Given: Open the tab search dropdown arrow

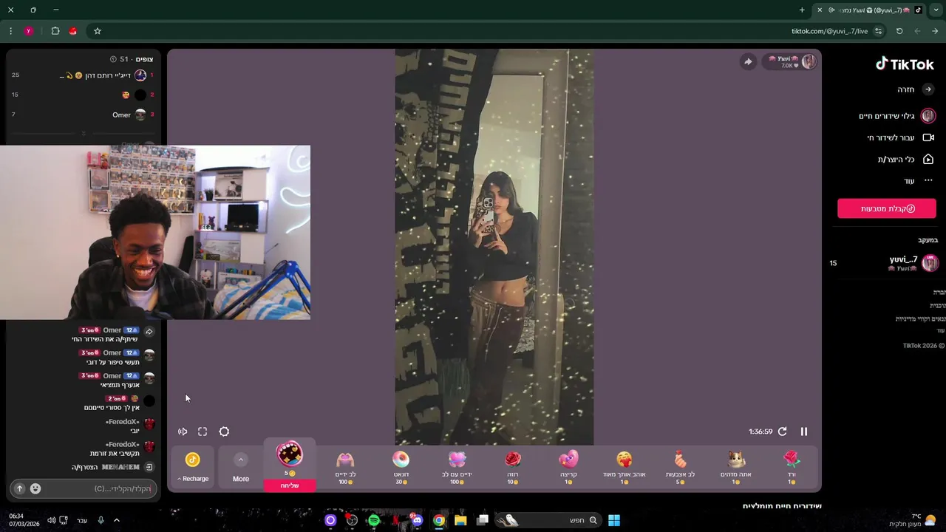Looking at the screenshot, I should coord(936,10).
